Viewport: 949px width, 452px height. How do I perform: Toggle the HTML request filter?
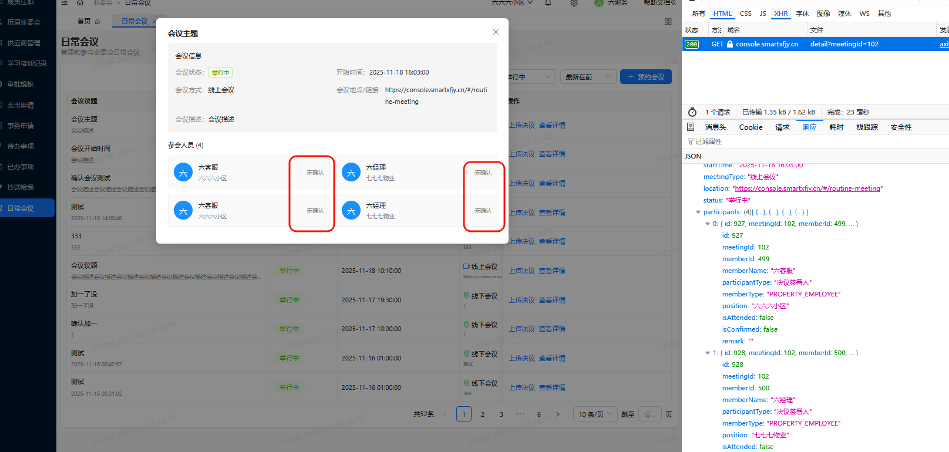722,14
